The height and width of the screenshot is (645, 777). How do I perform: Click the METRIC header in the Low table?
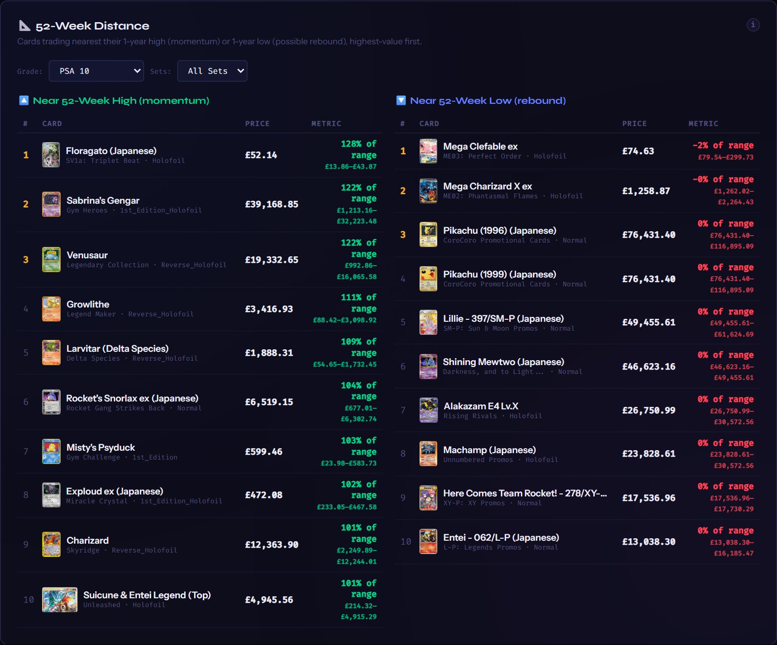(703, 123)
